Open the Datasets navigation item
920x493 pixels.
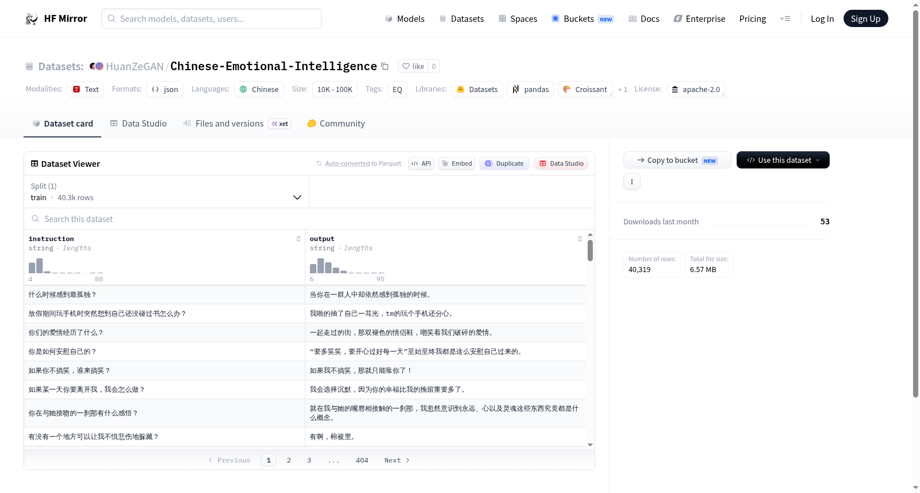tap(462, 19)
